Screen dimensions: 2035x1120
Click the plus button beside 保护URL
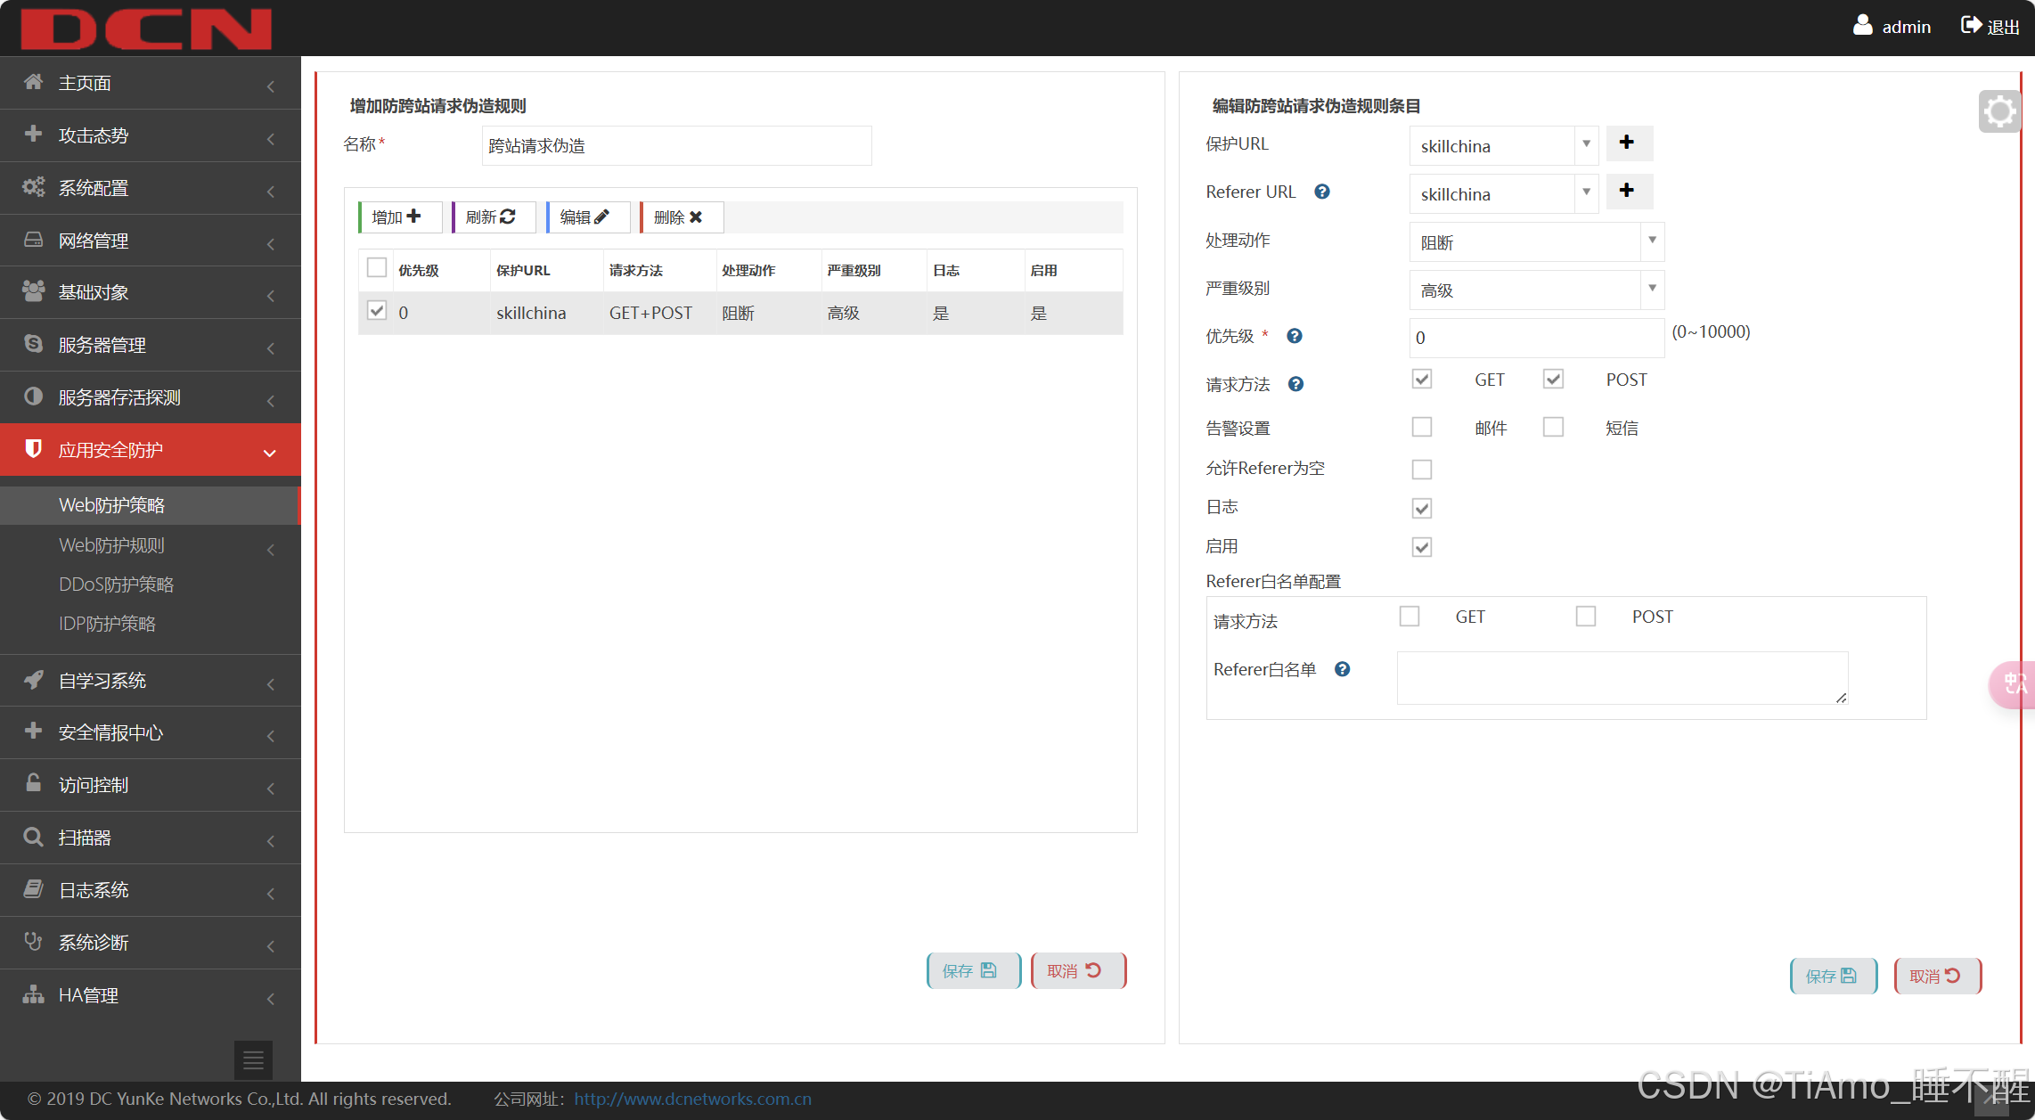click(x=1630, y=143)
